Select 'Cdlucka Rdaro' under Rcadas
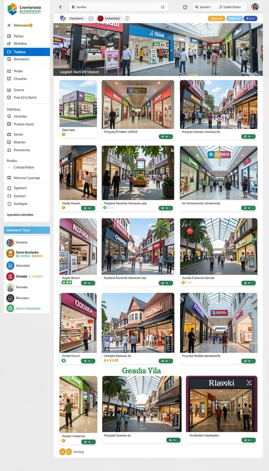The image size is (269, 471). 24,167
